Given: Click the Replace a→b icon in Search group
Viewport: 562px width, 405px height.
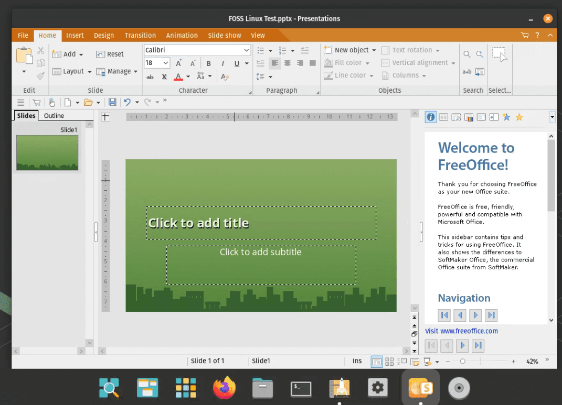Looking at the screenshot, I should click(x=466, y=72).
